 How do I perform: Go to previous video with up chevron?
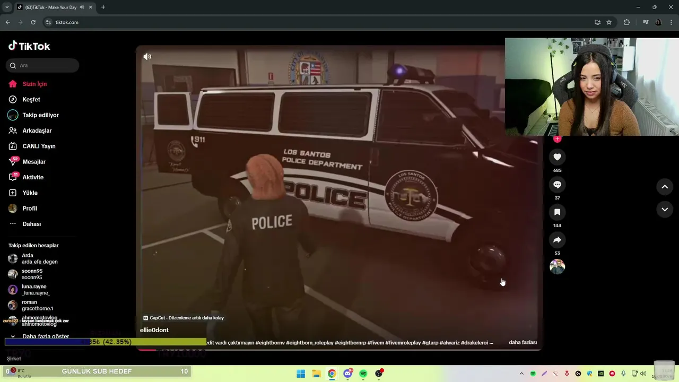[x=665, y=187]
